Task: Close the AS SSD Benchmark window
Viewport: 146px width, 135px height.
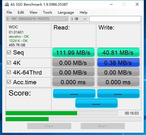Action: pos(137,4)
